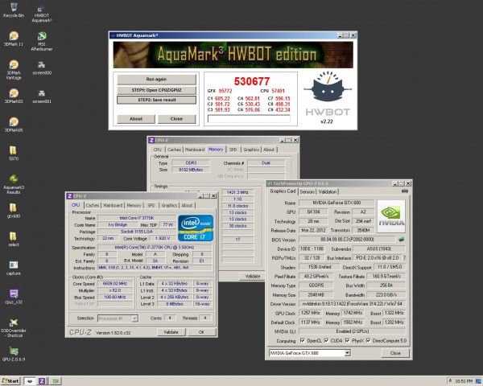
Task: Open the CPU tab in rear CPU-Z memory window
Action: pos(158,150)
